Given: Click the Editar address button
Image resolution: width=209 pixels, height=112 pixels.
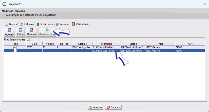Looking at the screenshot, I should coord(20,32).
